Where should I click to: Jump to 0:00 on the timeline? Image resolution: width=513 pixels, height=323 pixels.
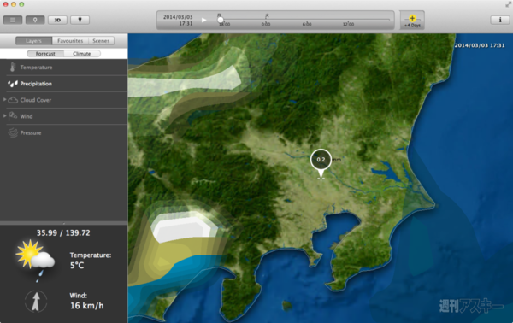click(266, 24)
